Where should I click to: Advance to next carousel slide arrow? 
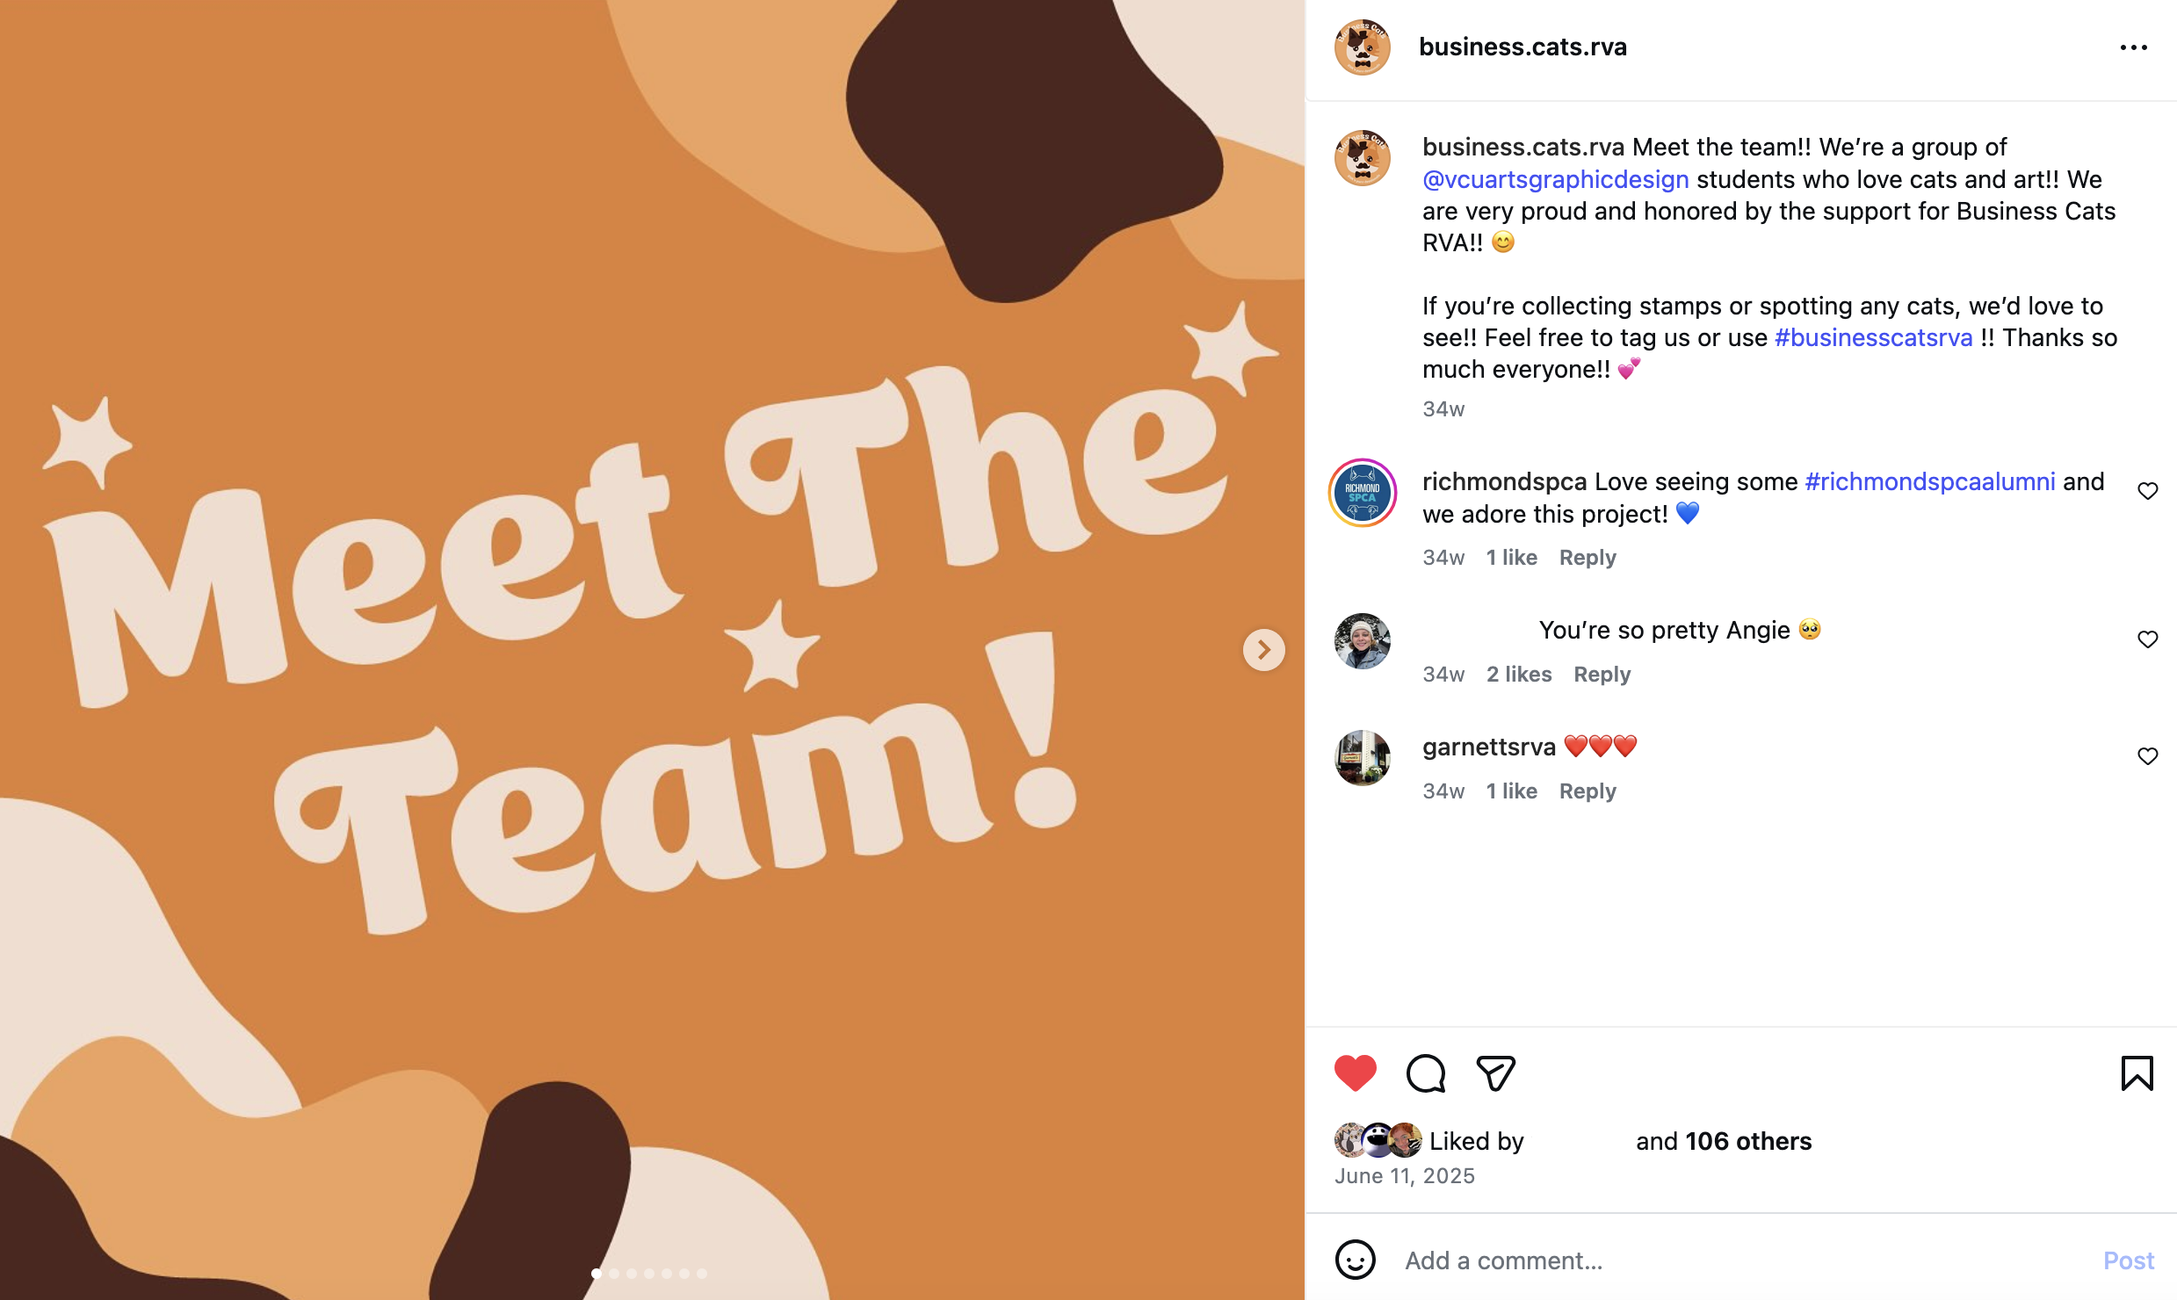click(1263, 650)
